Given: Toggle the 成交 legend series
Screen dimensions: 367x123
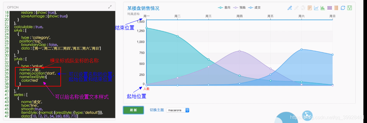Looking at the screenshot, I should tap(254, 7).
